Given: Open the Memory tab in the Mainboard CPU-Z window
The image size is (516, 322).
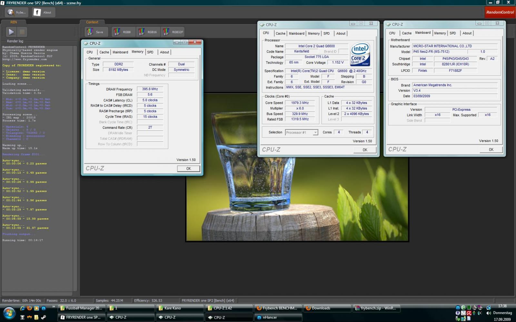Looking at the screenshot, I should point(440,33).
